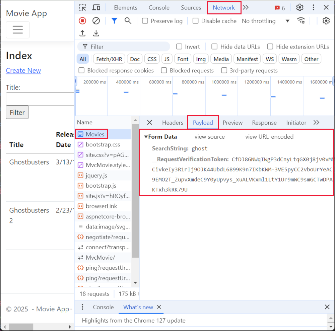Image resolution: width=335 pixels, height=331 pixels.
Task: Select the negotiate?requ... request
Action: (x=103, y=237)
